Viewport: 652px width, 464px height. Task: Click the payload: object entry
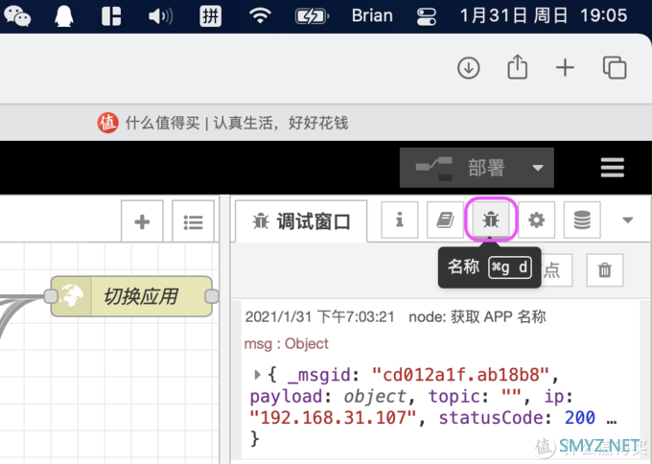(x=328, y=397)
